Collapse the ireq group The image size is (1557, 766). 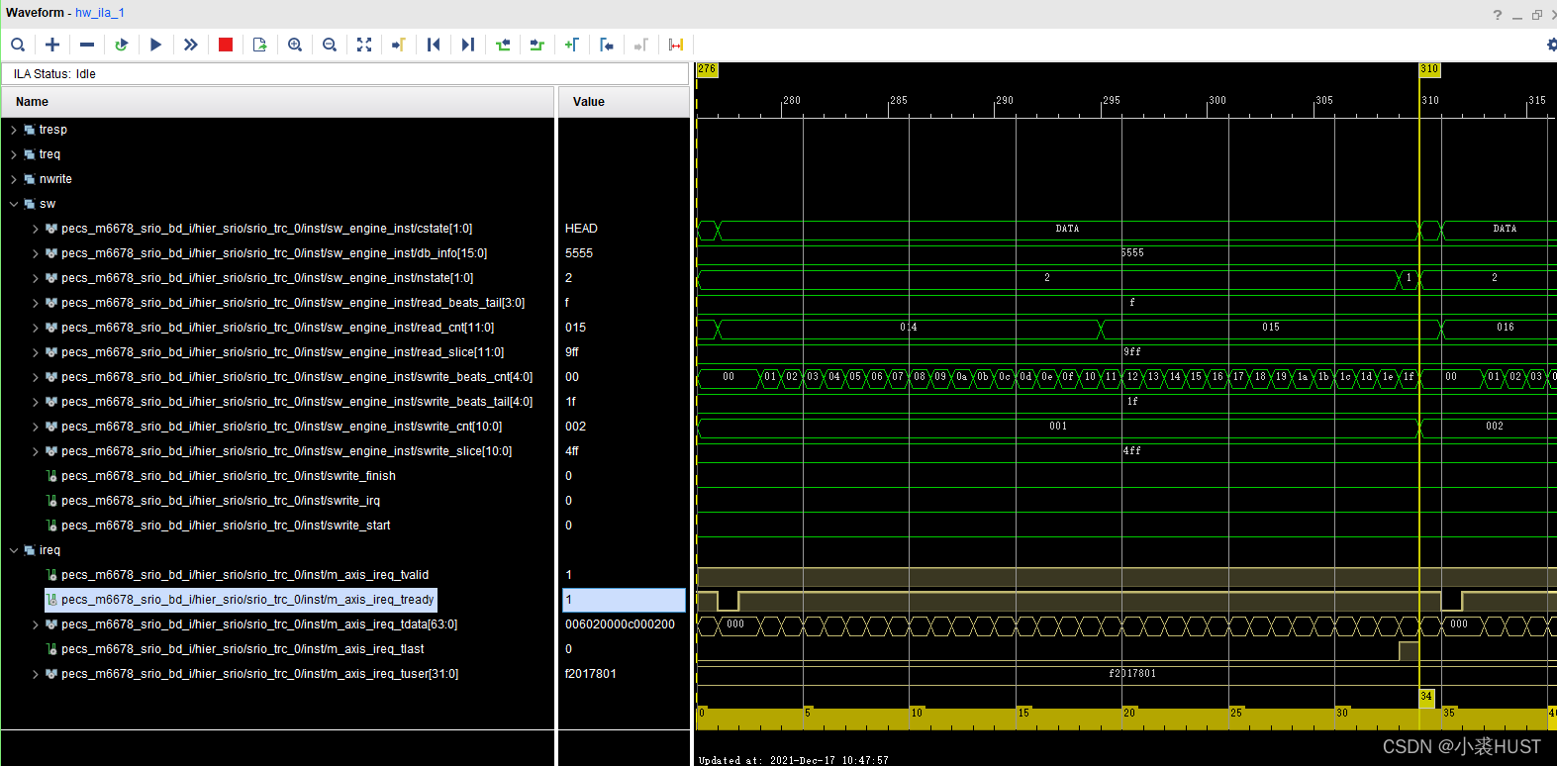tap(14, 550)
